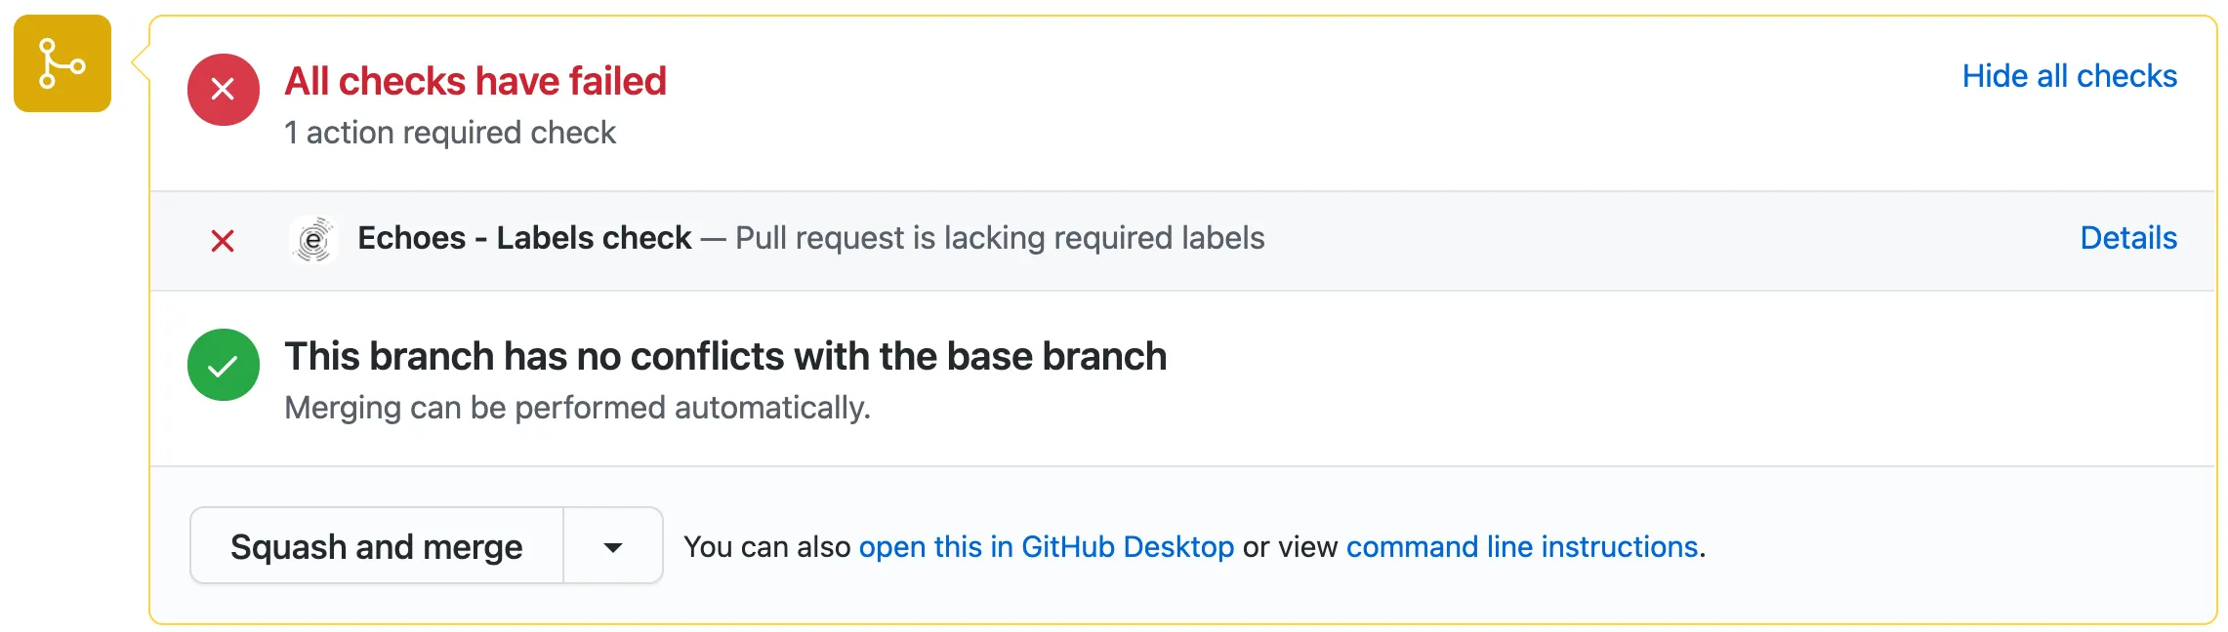This screenshot has width=2228, height=632.
Task: Open this in GitHub Desktop
Action: coord(1047,547)
